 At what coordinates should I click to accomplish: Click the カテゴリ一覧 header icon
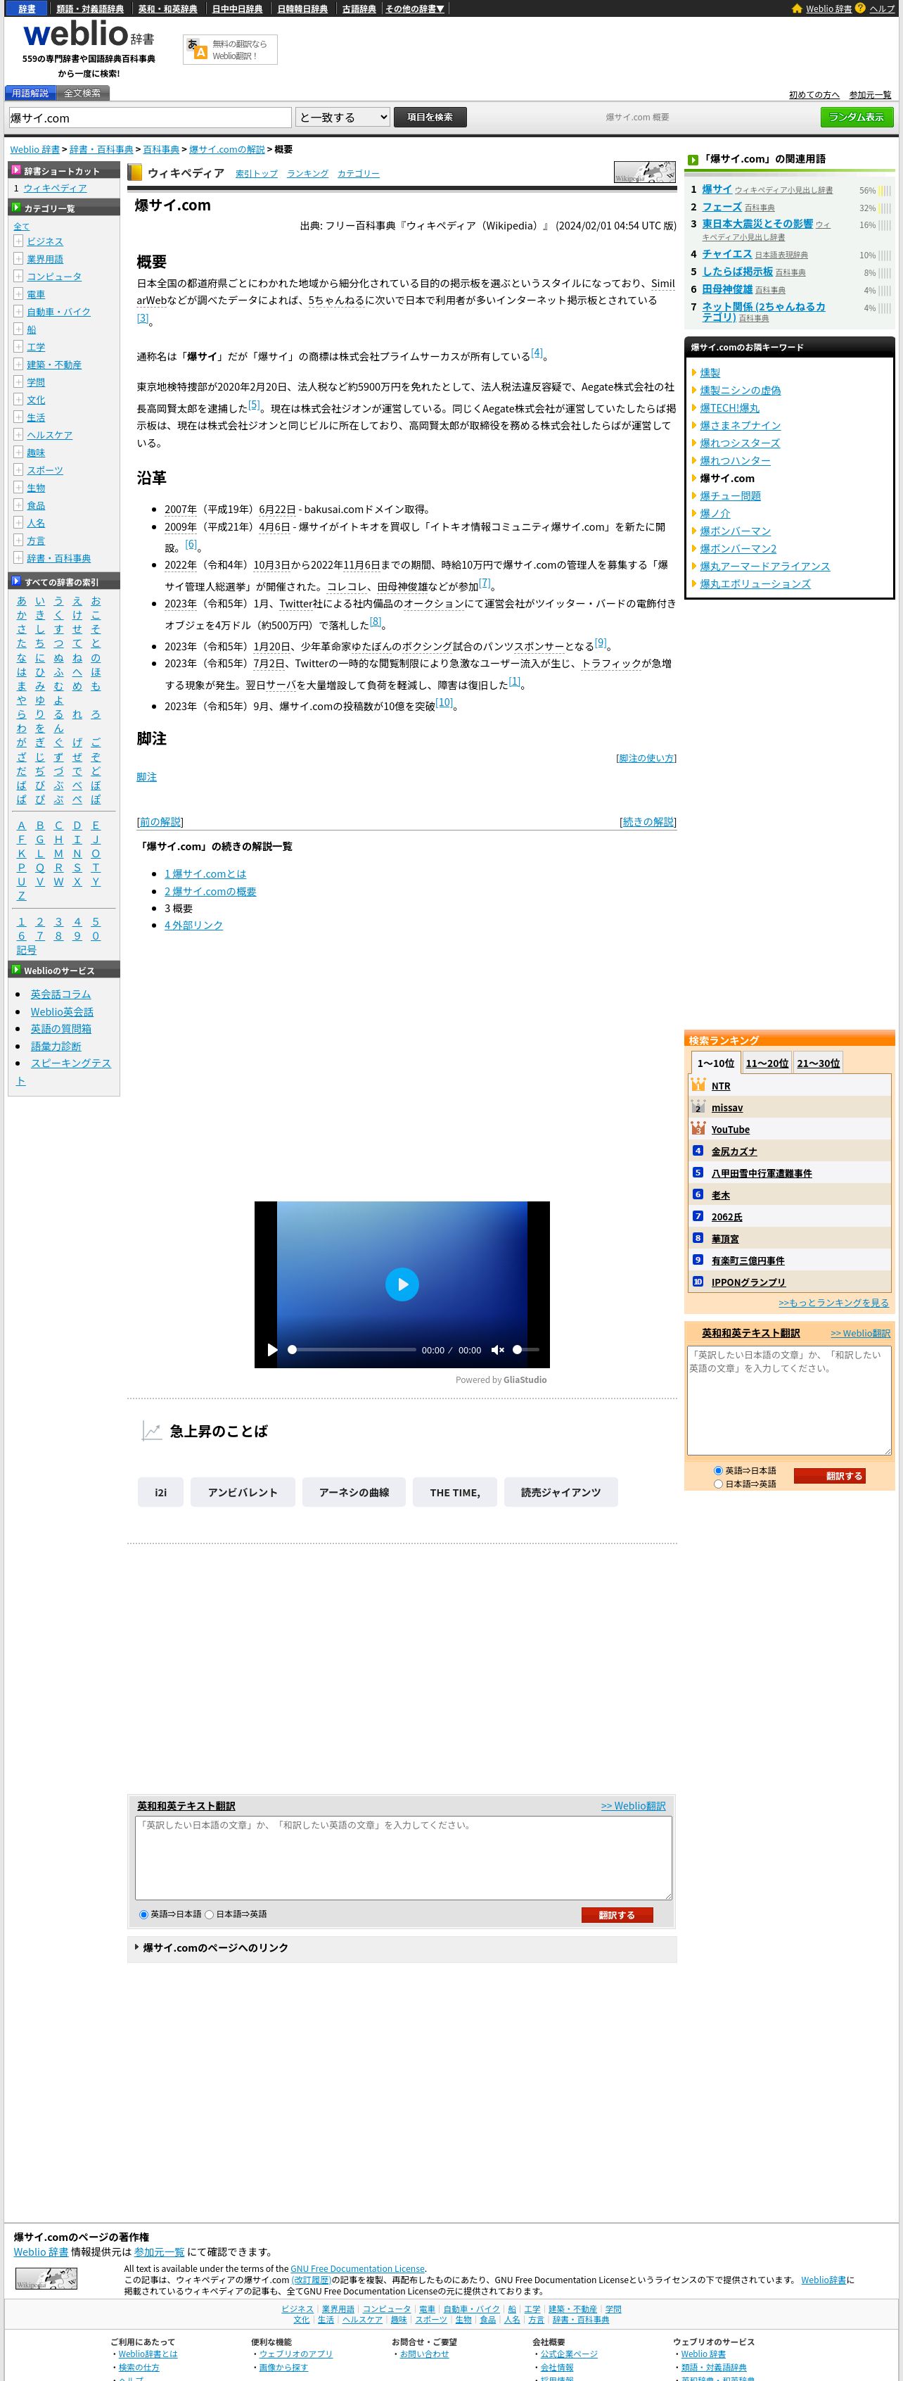coord(15,208)
